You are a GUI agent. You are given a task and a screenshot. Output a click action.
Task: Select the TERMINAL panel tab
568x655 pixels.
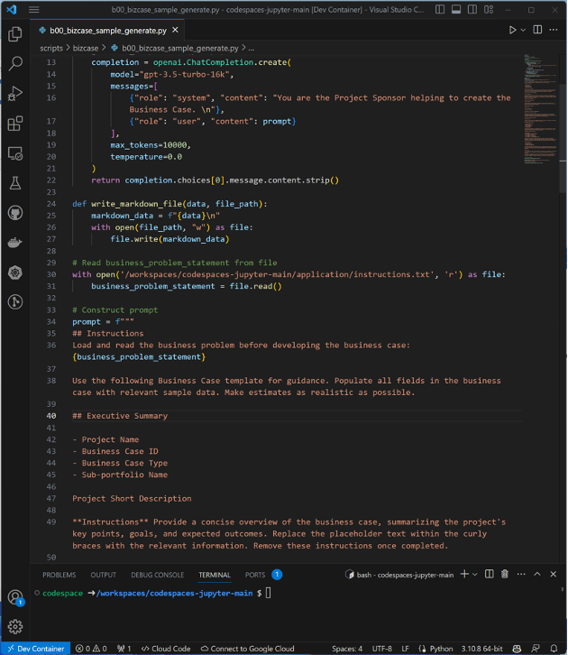point(215,575)
